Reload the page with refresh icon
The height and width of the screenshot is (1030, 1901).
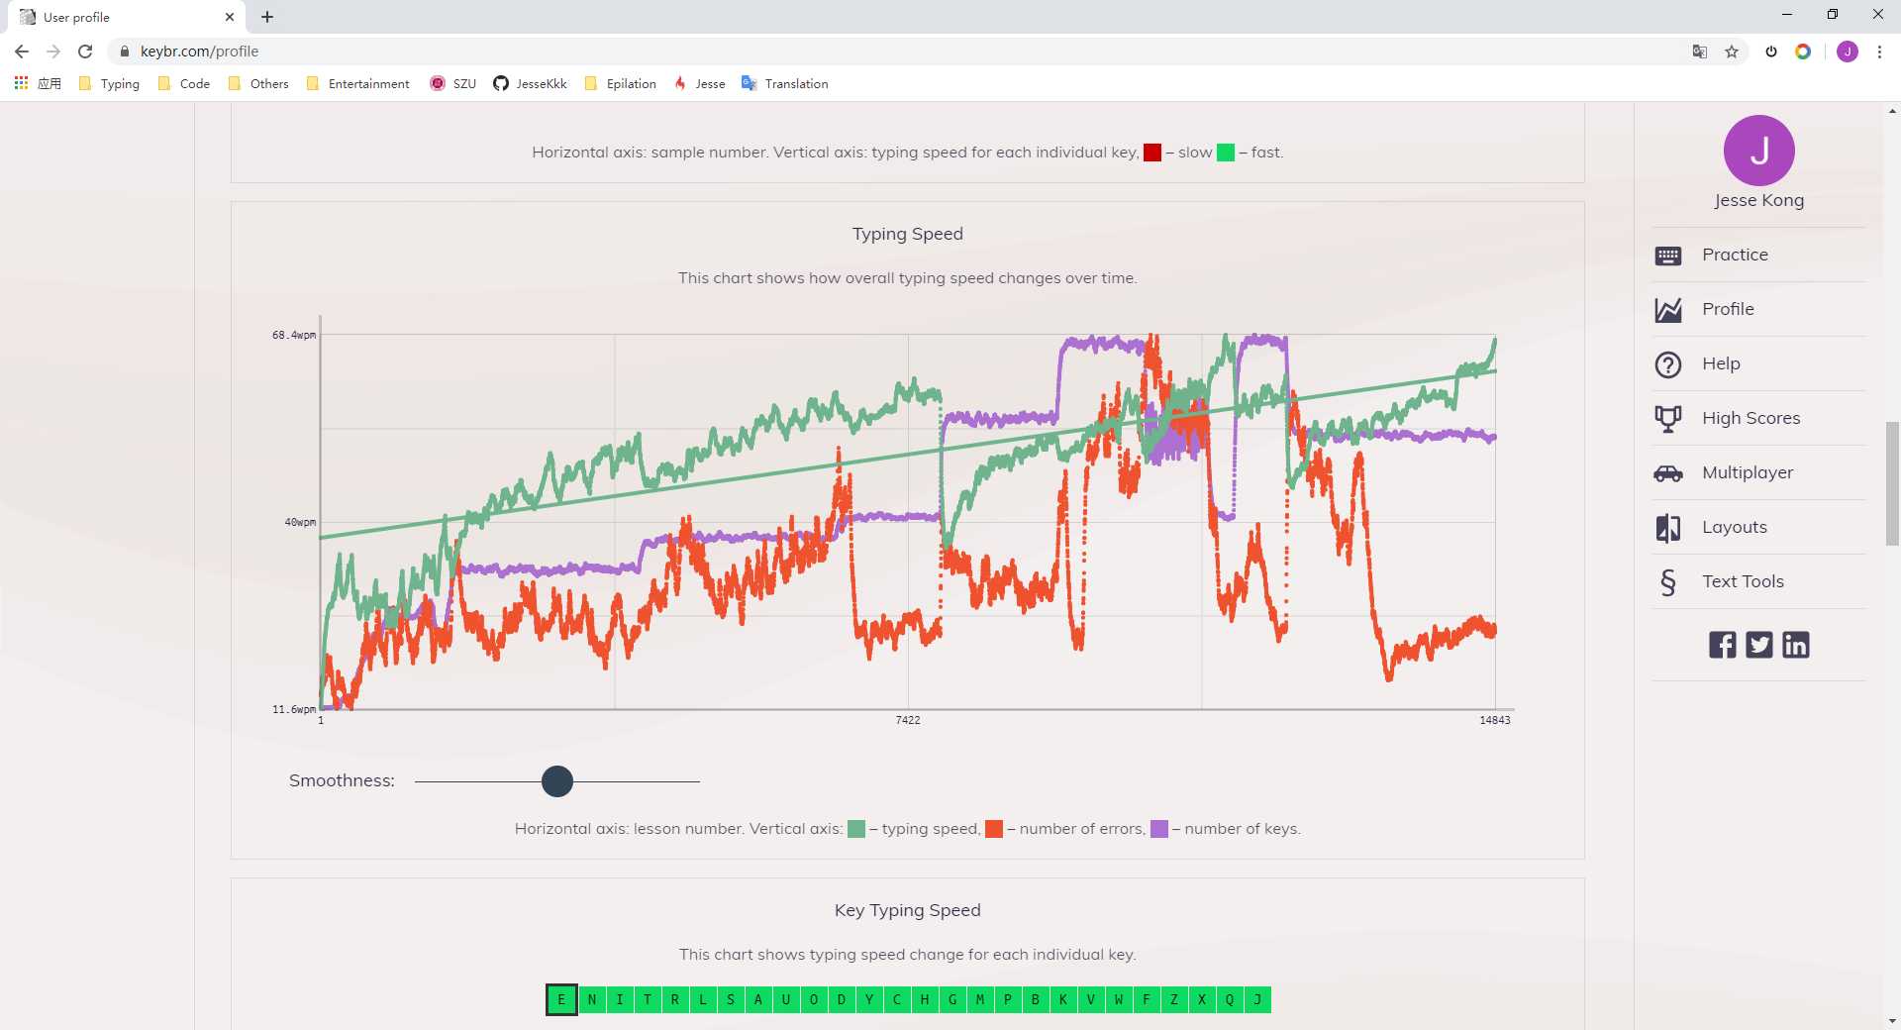[85, 51]
